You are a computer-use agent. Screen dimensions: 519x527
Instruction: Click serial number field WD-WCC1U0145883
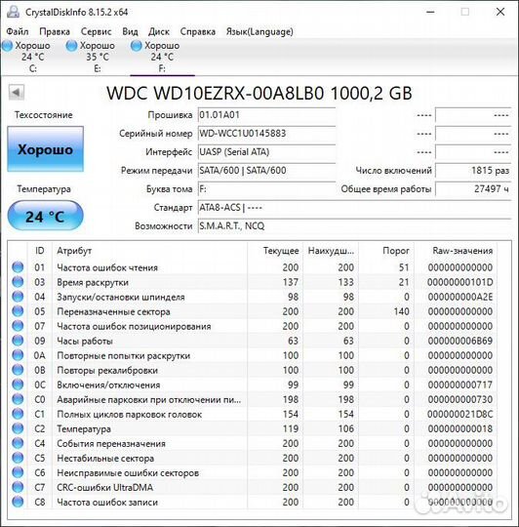(x=266, y=134)
